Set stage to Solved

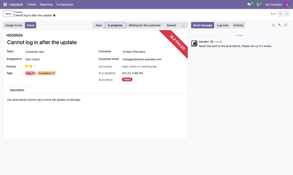coord(171,25)
